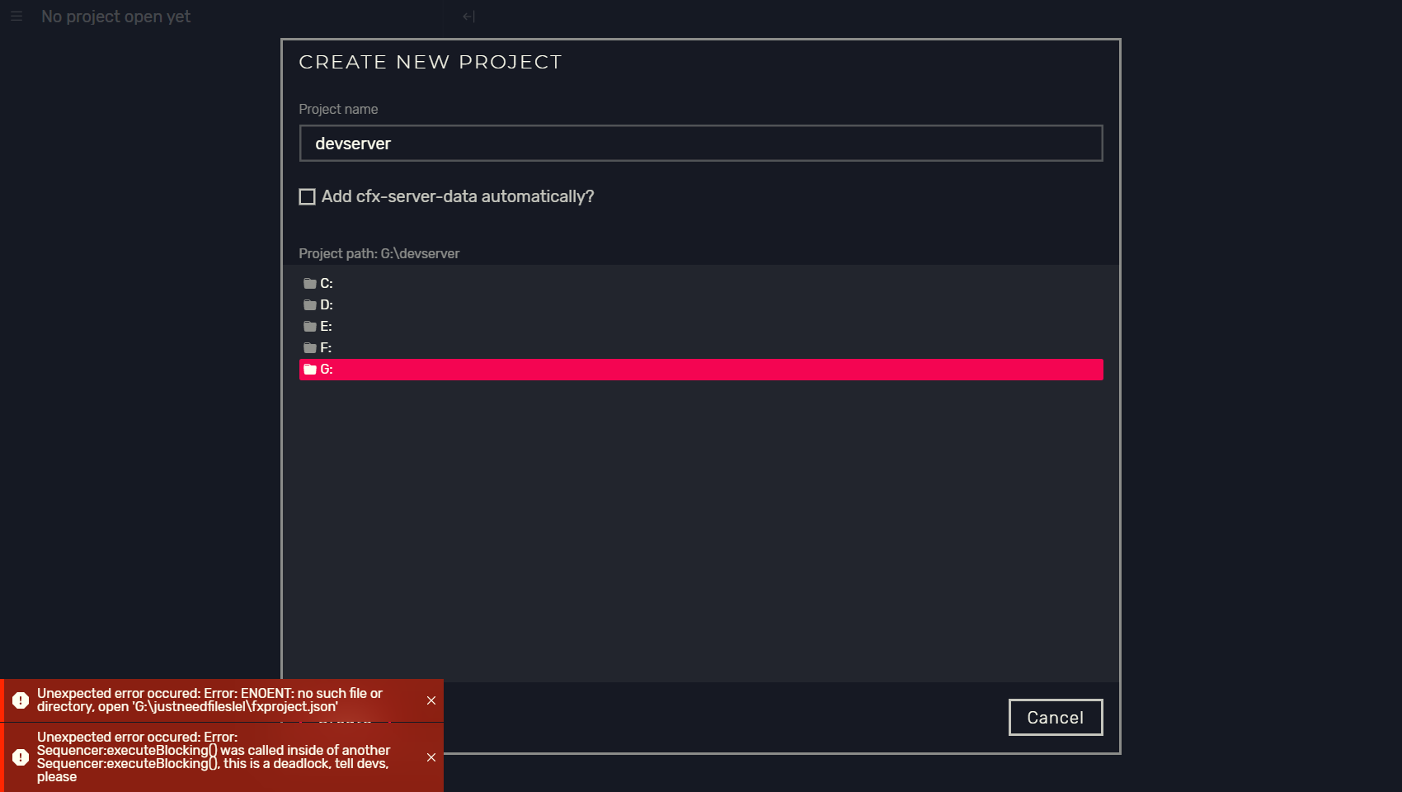1402x792 pixels.
Task: Dismiss the Sequencer deadlock error notification
Action: (x=431, y=757)
